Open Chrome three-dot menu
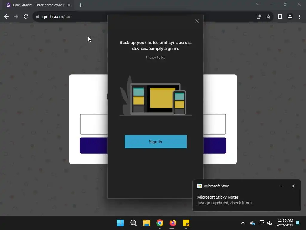 (299, 17)
